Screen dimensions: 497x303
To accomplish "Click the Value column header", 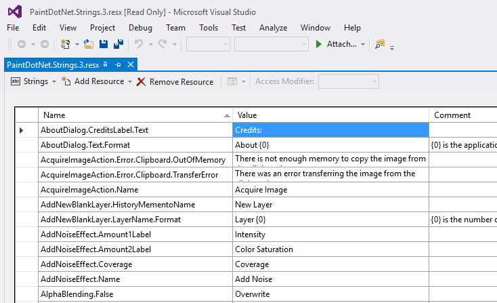I will point(330,115).
